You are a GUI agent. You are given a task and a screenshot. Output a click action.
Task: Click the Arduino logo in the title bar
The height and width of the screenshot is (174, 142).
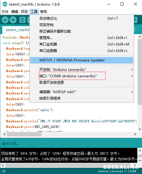(x=5, y=4)
